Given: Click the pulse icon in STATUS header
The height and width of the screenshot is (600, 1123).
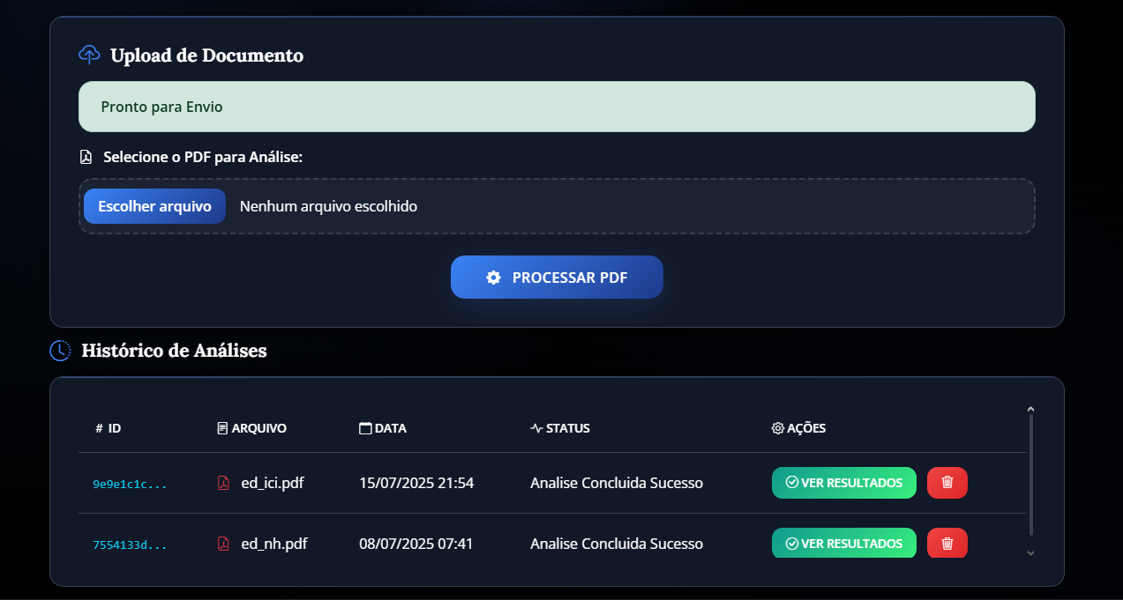Looking at the screenshot, I should (536, 428).
